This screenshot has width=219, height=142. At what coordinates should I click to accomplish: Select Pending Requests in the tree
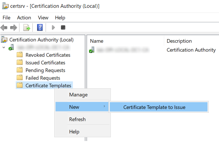(x=45, y=70)
